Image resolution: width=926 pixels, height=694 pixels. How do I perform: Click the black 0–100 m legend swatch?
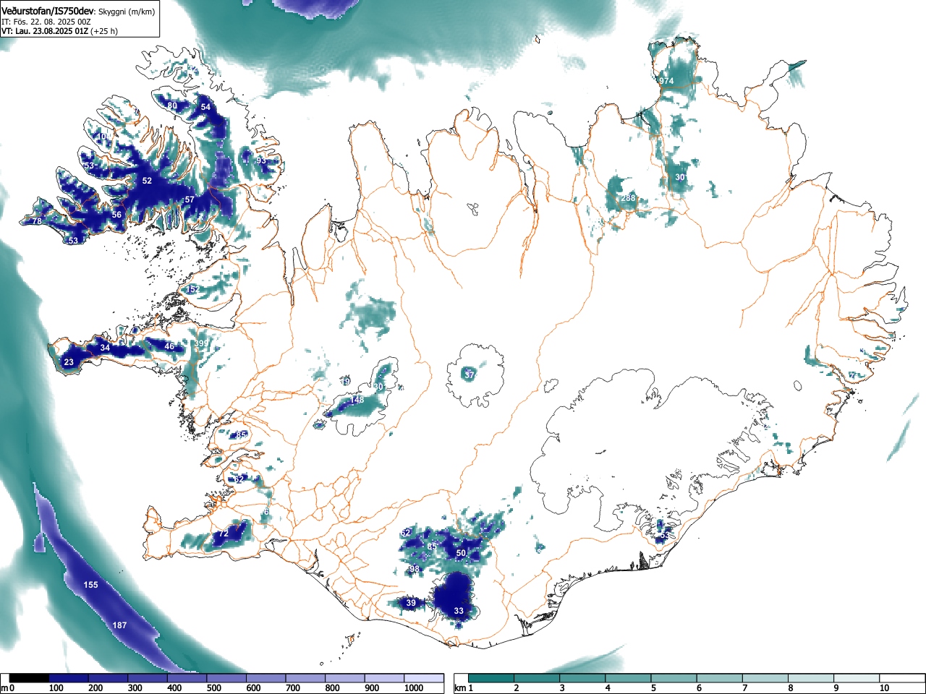[x=30, y=678]
